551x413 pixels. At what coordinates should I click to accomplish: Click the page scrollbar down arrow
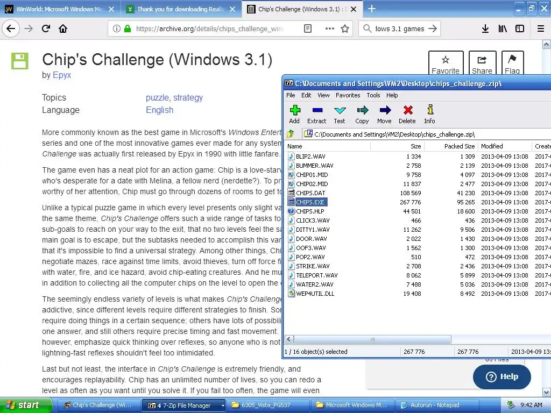pos(547,392)
